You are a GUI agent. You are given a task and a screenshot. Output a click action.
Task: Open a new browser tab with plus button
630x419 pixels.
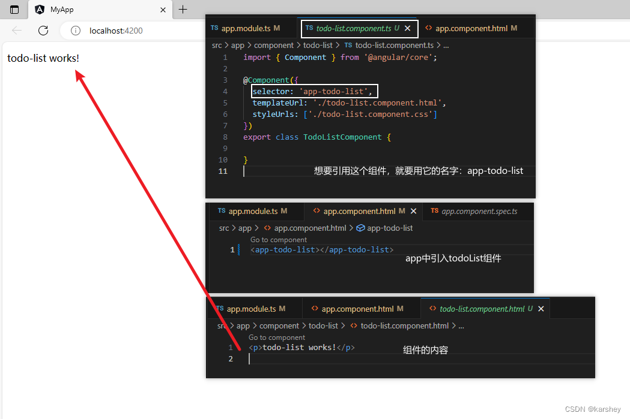183,10
